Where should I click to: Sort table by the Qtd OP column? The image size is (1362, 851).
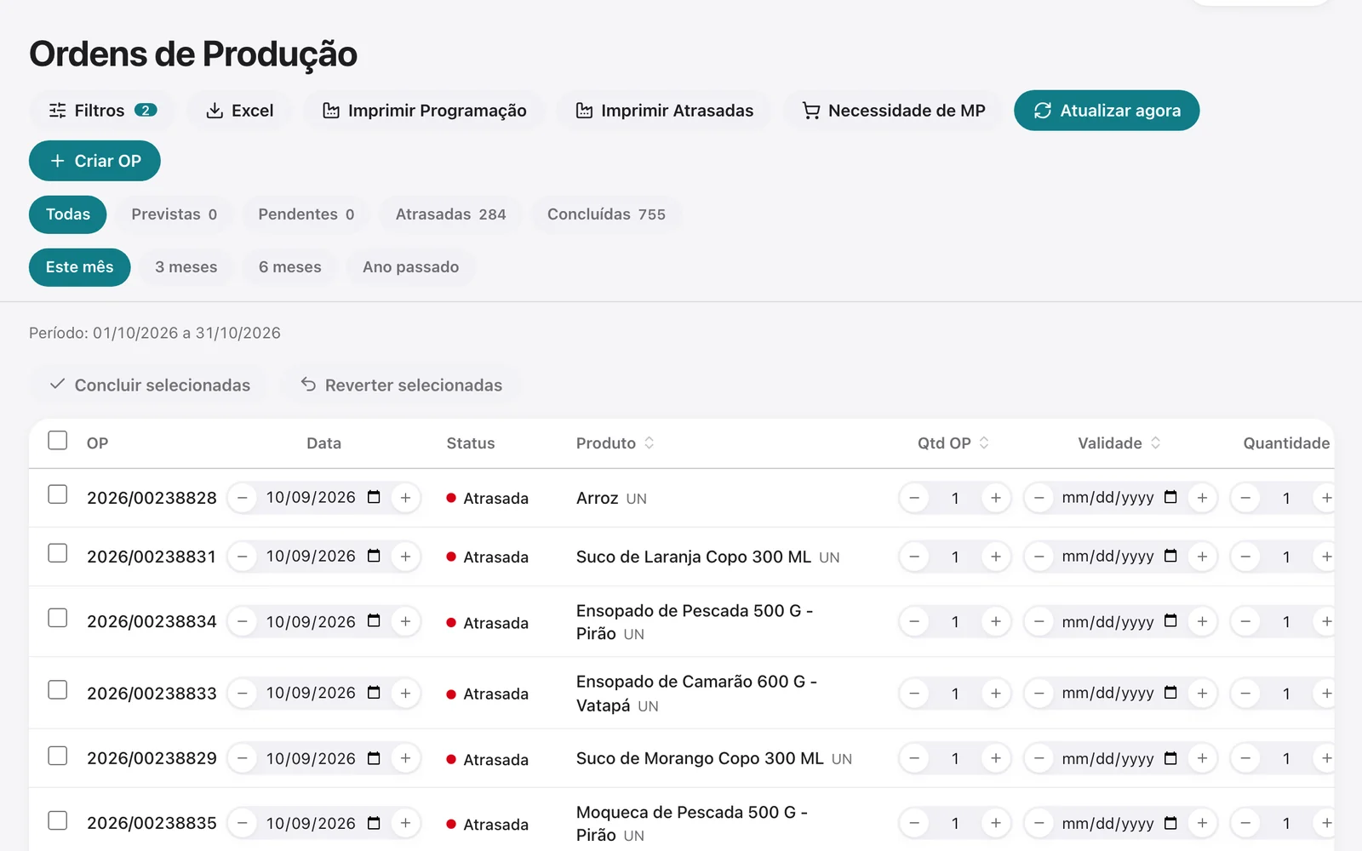(x=953, y=443)
